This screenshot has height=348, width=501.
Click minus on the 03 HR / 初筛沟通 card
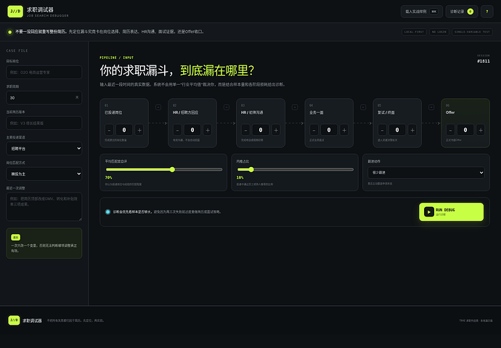pyautogui.click(x=245, y=130)
